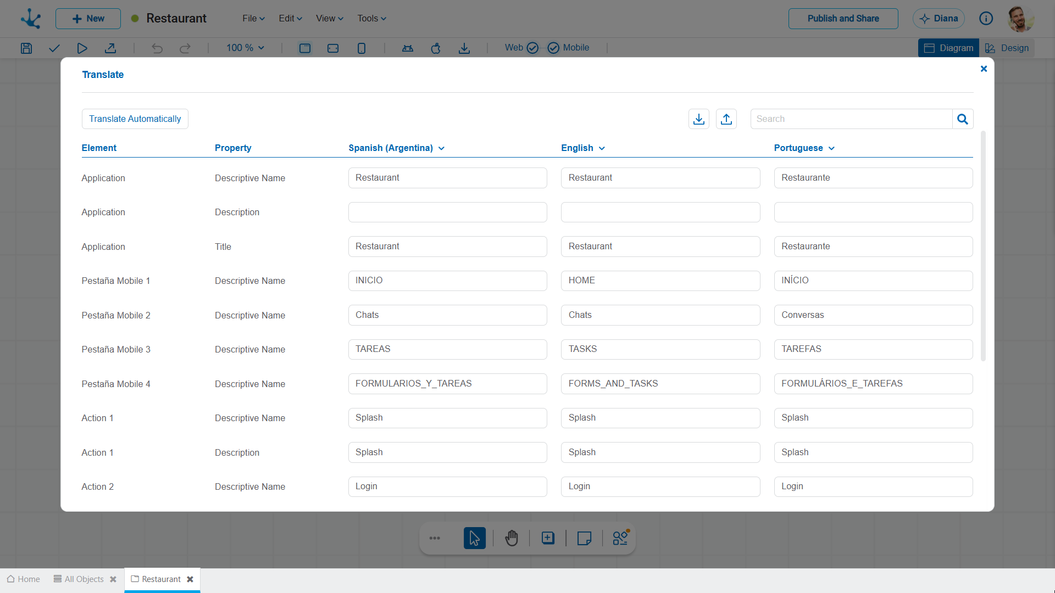Click the save disk icon in toolbar
Viewport: 1055px width, 593px height.
click(26, 48)
